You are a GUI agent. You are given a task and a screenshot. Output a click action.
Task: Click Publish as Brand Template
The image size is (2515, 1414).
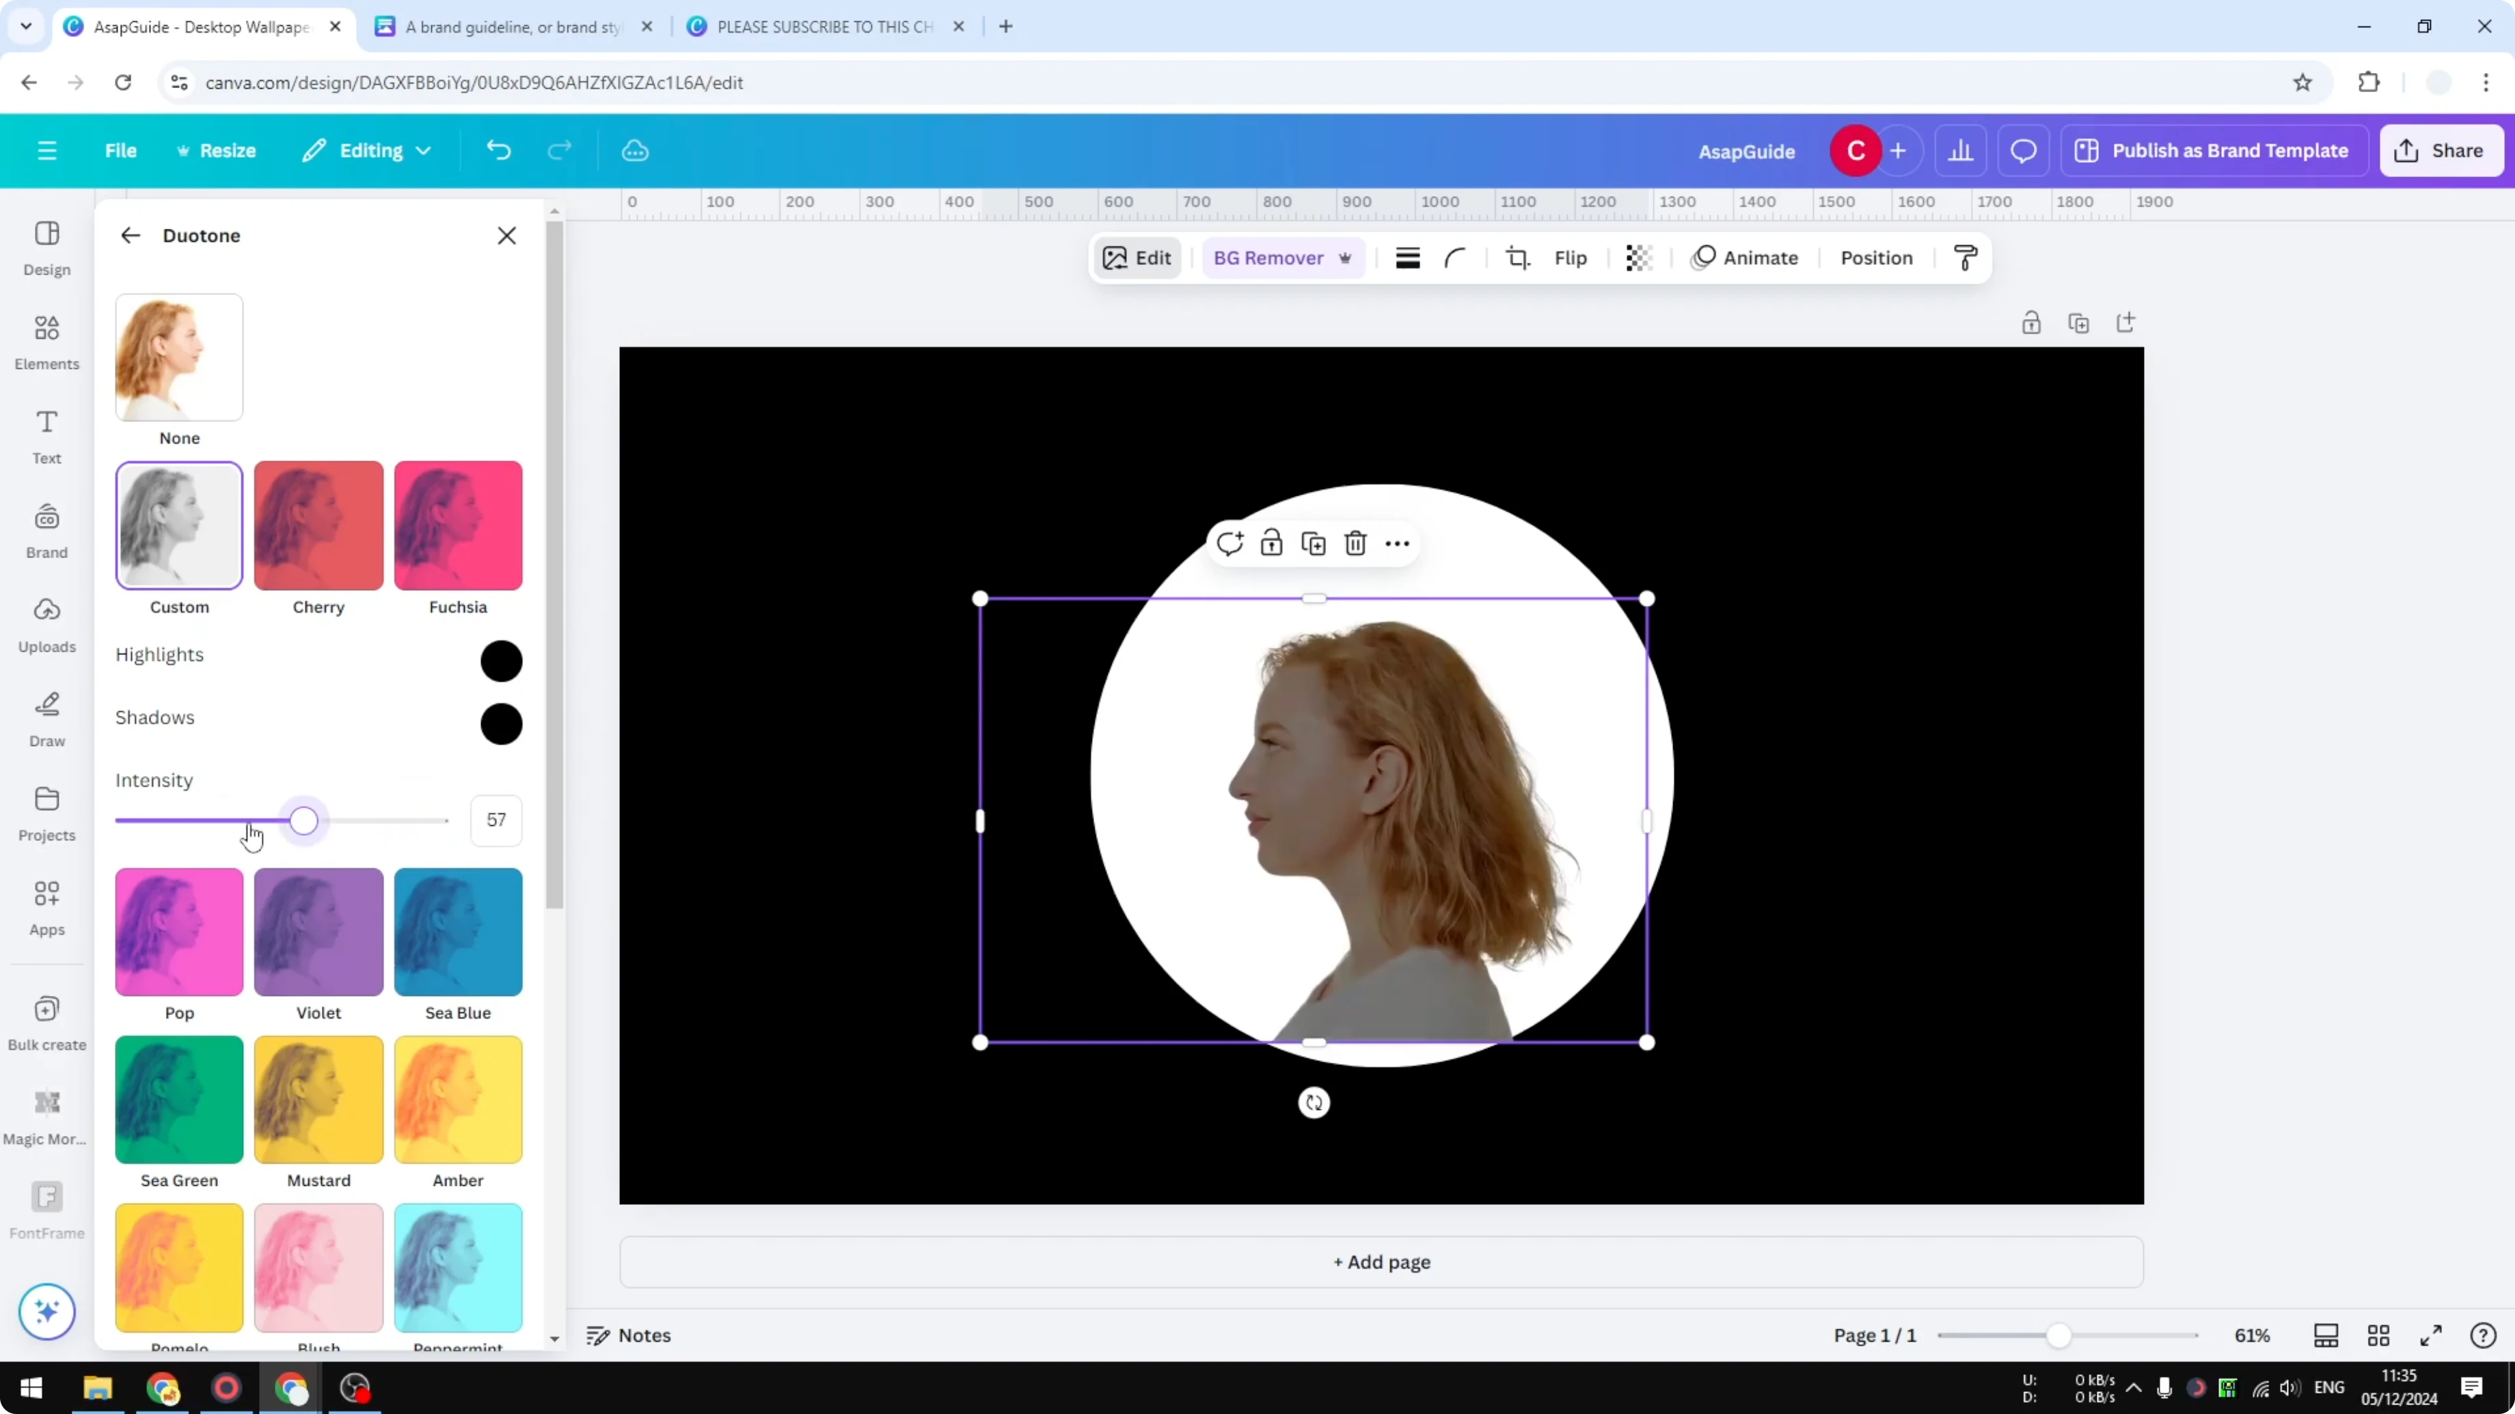(x=2214, y=150)
